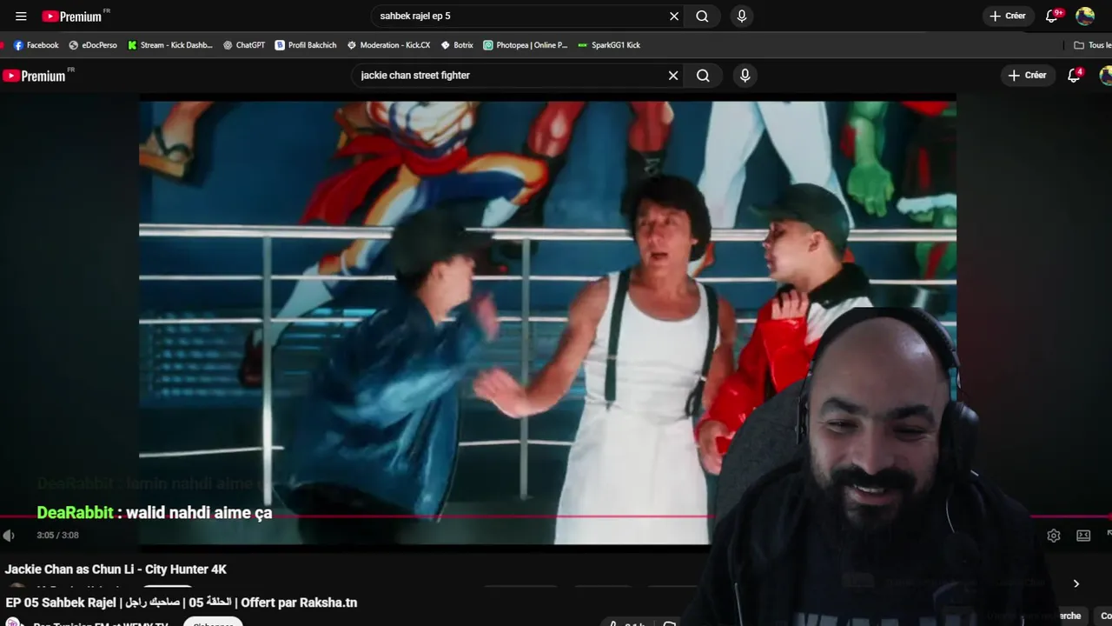The width and height of the screenshot is (1112, 626).
Task: Click title 'Jackie Chan as Chun Li - City Hunter 4K'
Action: tap(116, 569)
